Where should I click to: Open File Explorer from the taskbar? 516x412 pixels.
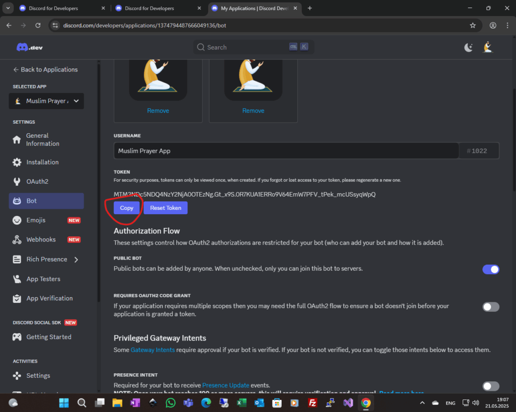[x=117, y=403]
